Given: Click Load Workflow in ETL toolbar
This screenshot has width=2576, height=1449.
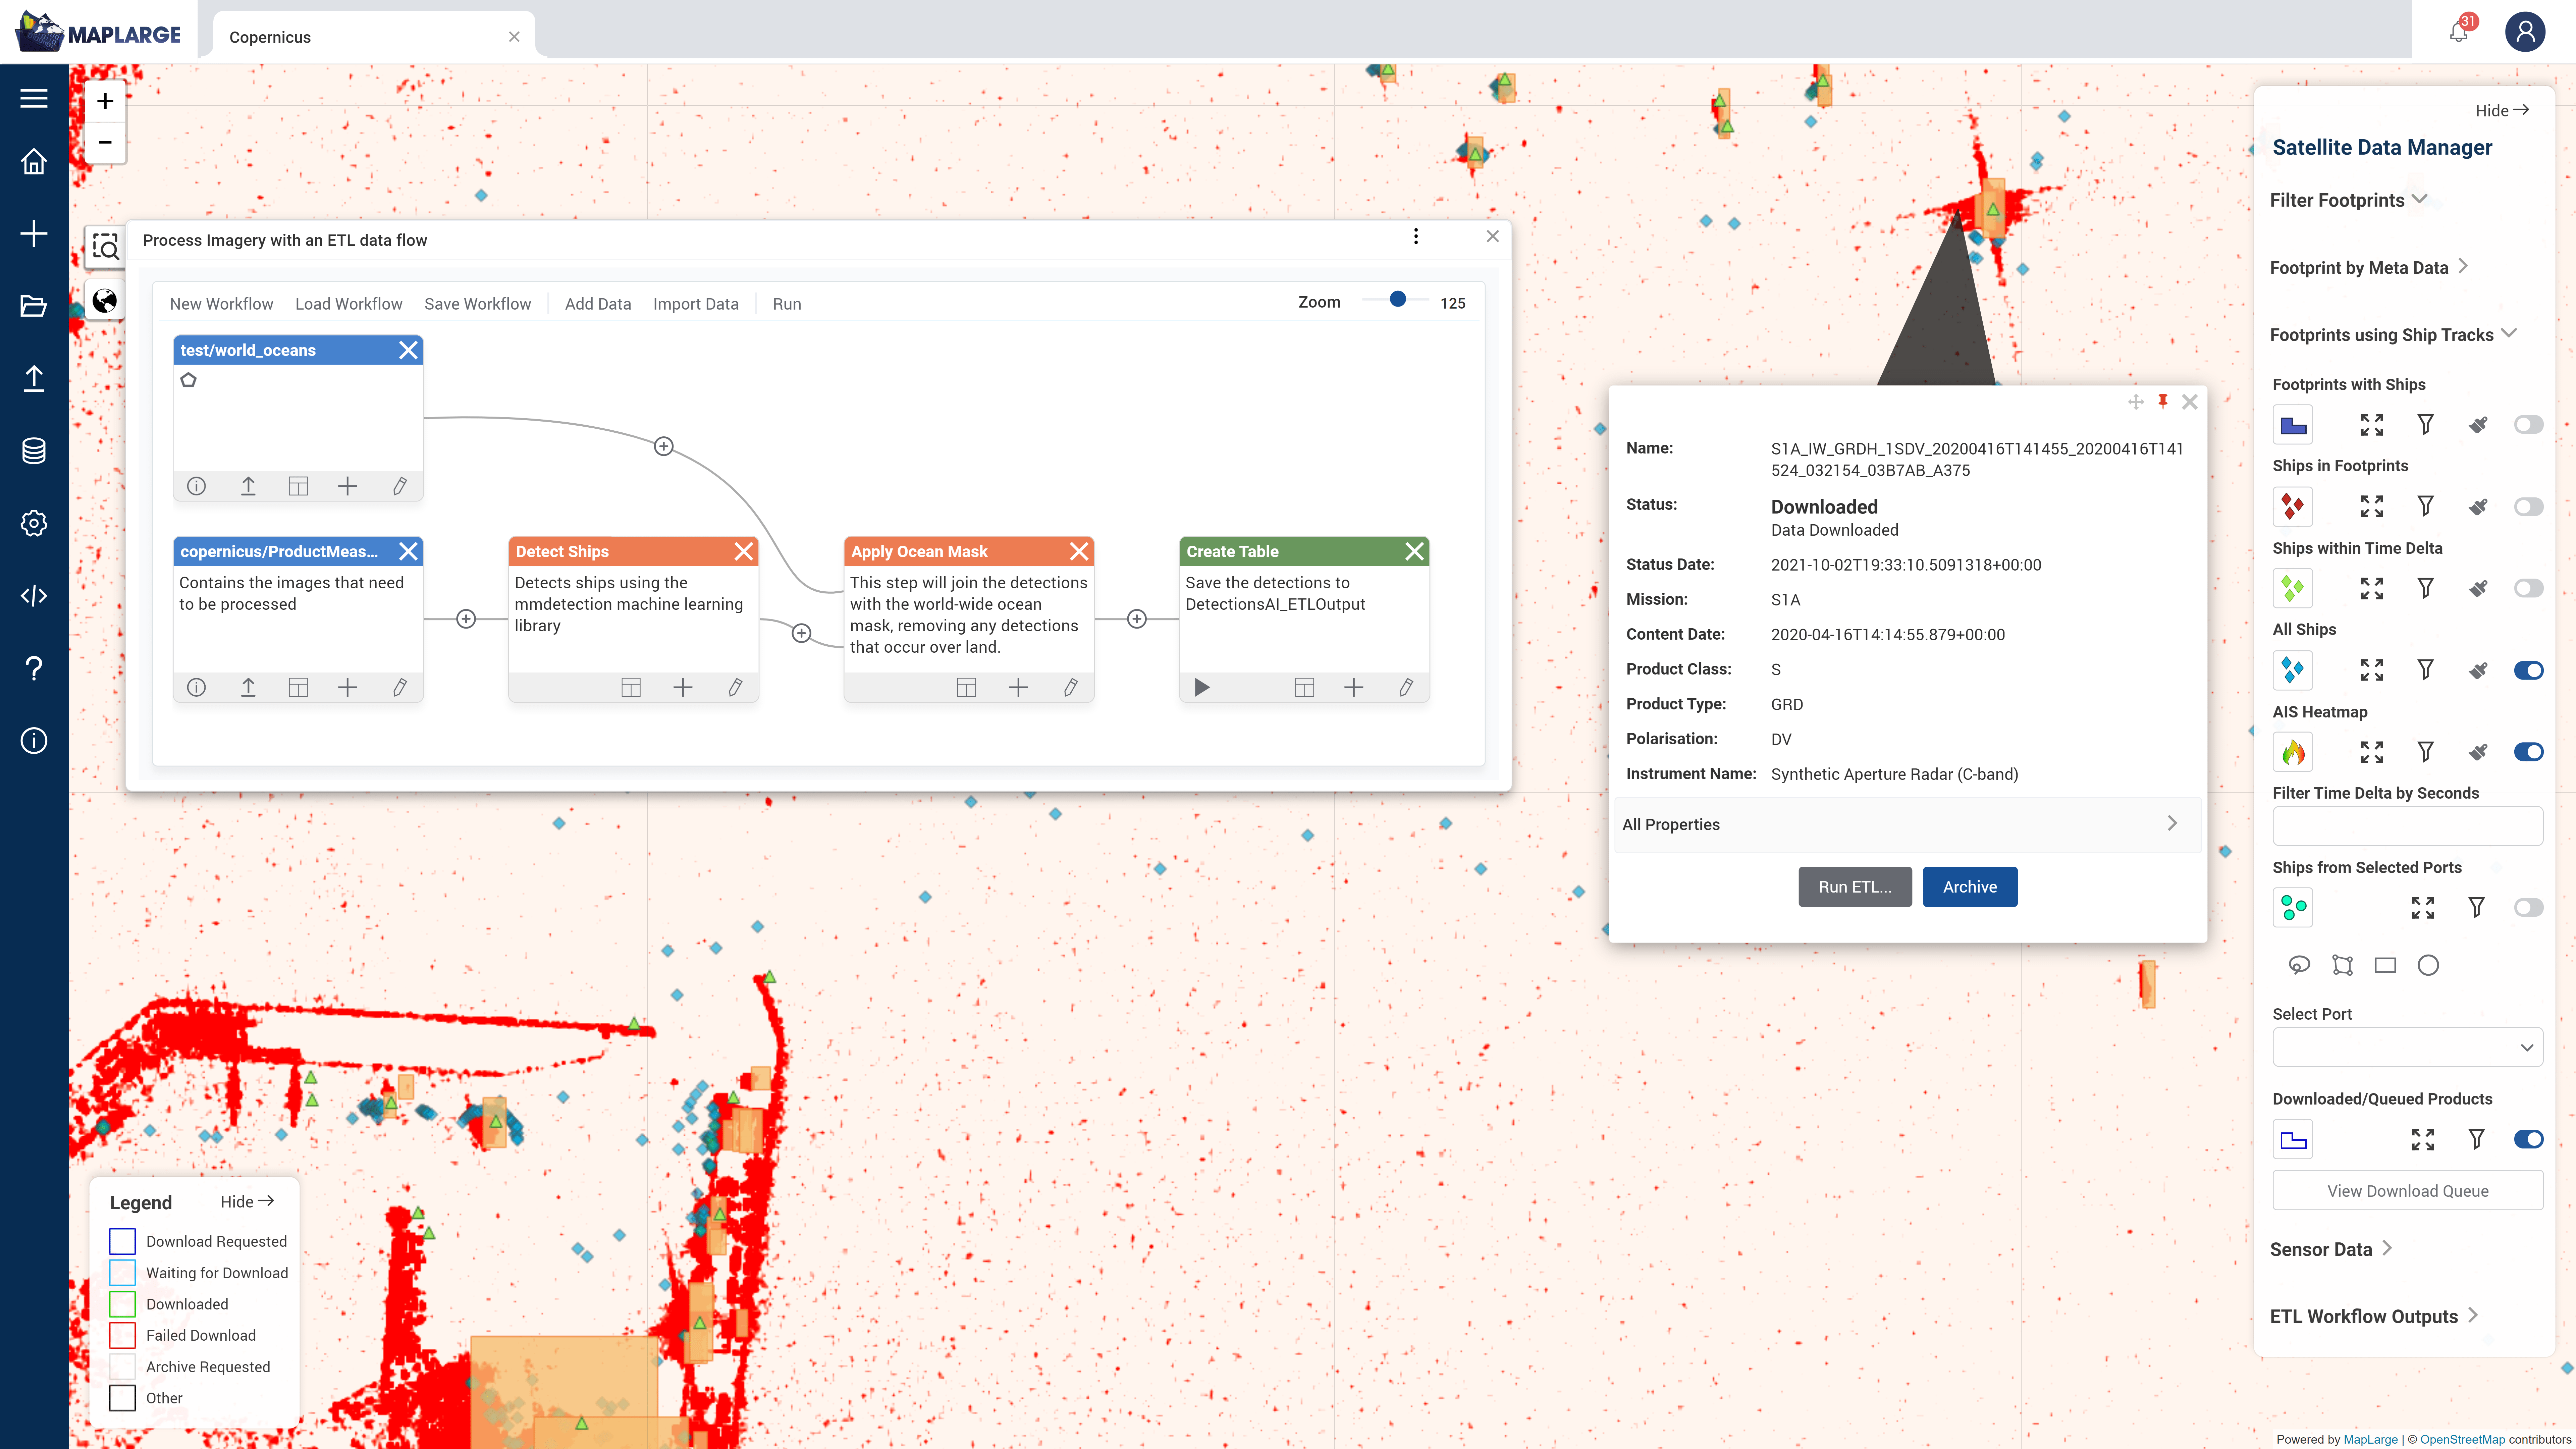Looking at the screenshot, I should [x=348, y=304].
